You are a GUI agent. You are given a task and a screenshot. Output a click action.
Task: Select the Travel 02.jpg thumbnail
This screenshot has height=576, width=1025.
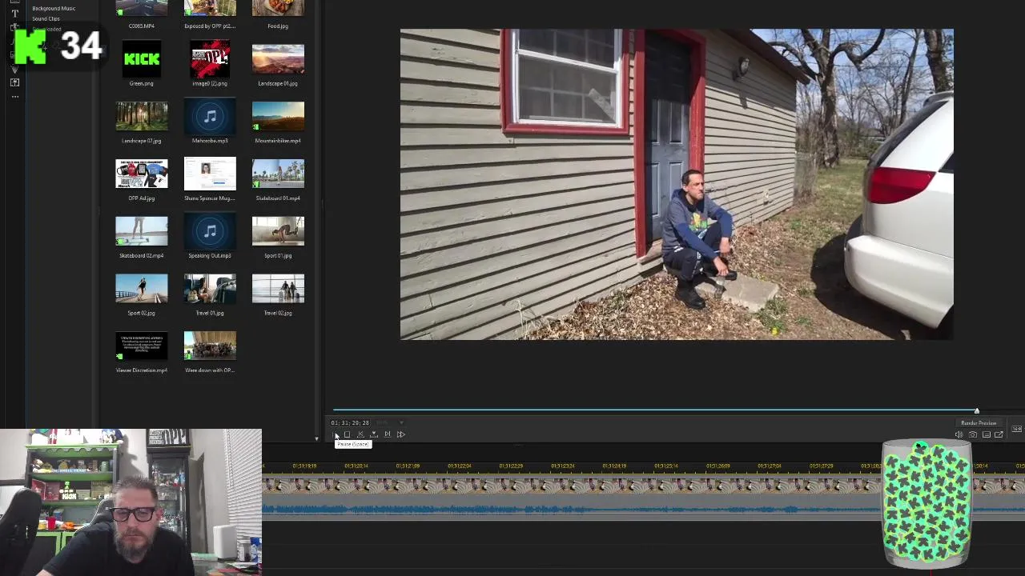coord(278,290)
